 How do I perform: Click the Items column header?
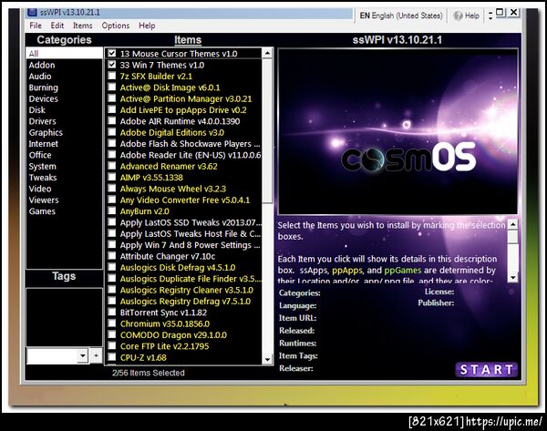188,40
